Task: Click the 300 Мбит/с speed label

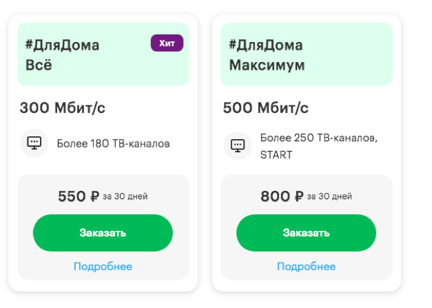Action: click(x=62, y=107)
